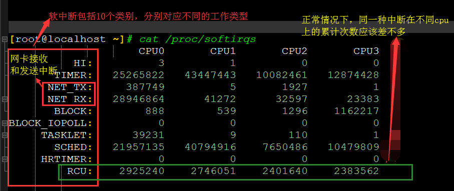Click the CPU0 column header
454x191 pixels.
pos(152,51)
